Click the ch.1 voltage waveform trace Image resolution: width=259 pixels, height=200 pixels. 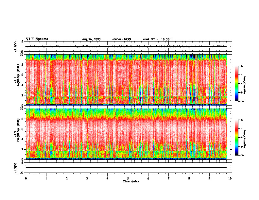coord(126,46)
